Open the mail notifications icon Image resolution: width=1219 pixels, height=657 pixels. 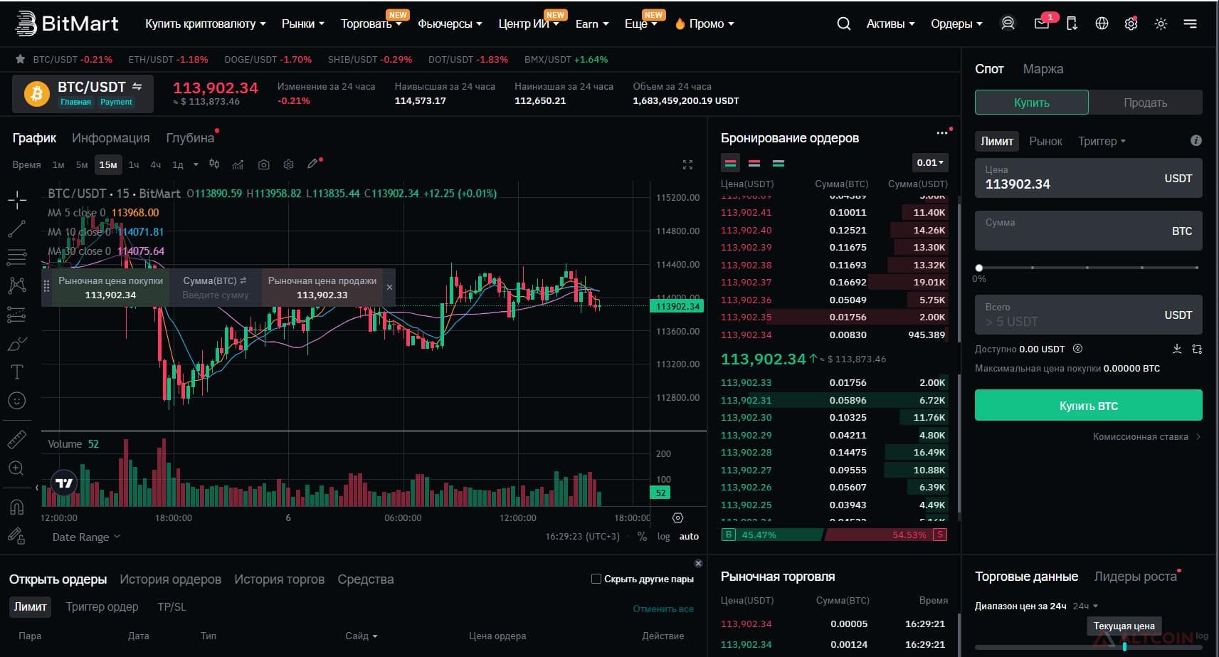pos(1042,23)
